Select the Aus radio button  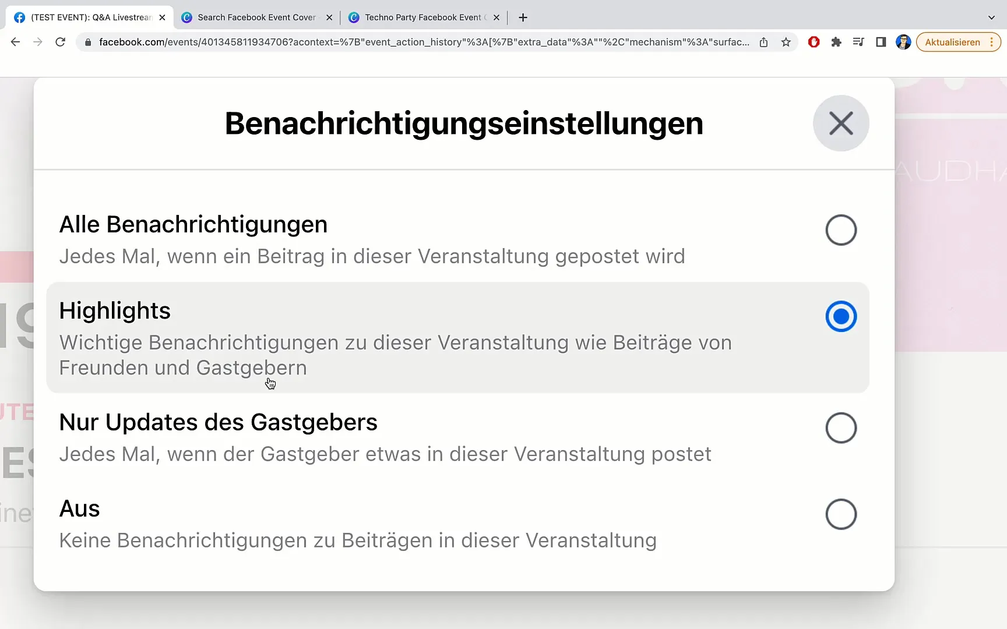841,514
